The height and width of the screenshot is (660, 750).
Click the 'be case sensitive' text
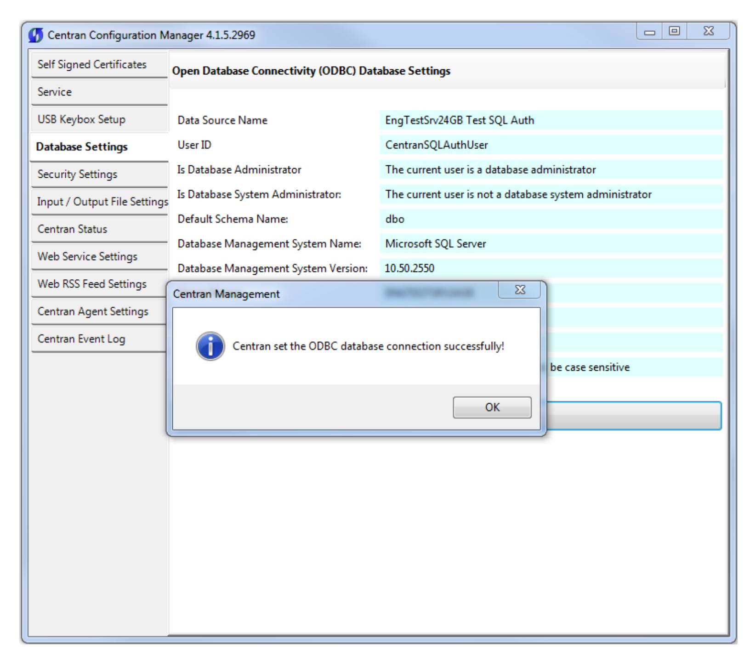point(590,367)
